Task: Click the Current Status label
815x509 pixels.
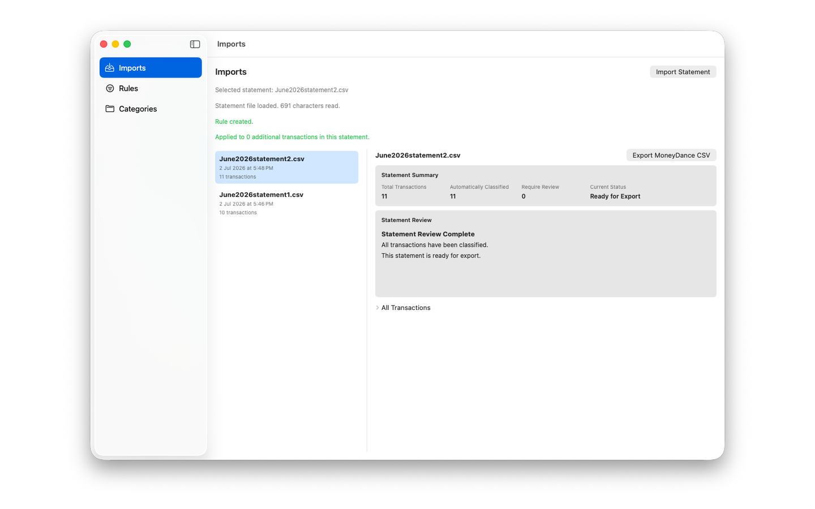Action: click(608, 187)
